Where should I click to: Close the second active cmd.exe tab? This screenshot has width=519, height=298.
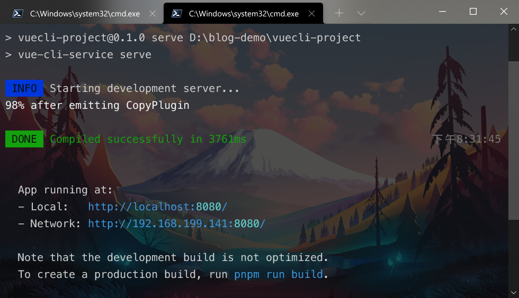pyautogui.click(x=311, y=14)
